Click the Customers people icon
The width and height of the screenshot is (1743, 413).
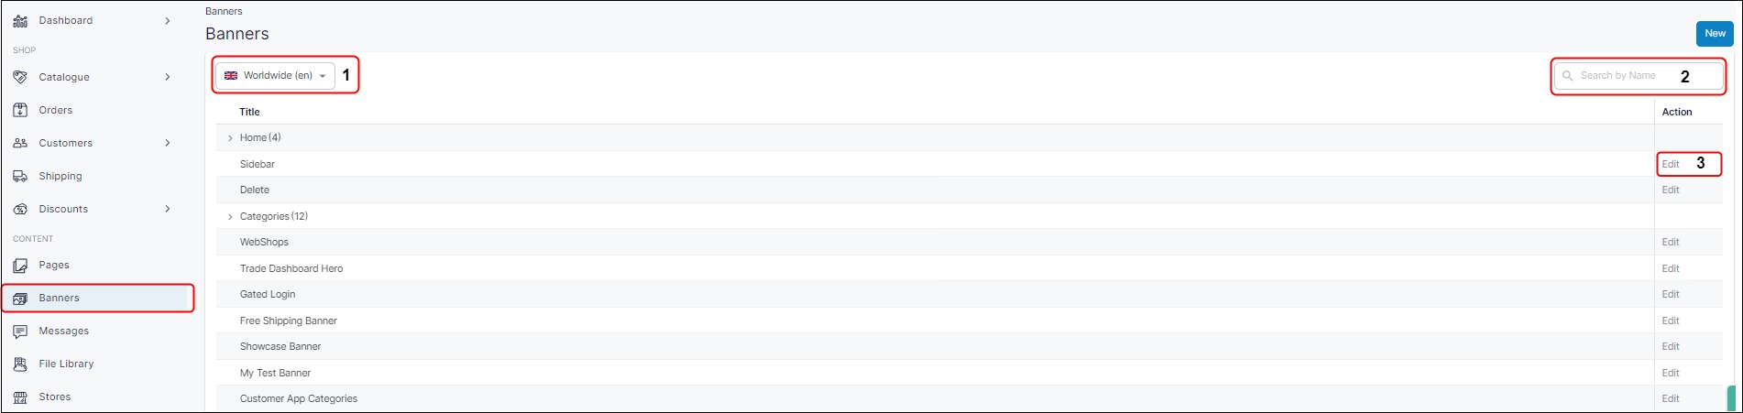20,143
